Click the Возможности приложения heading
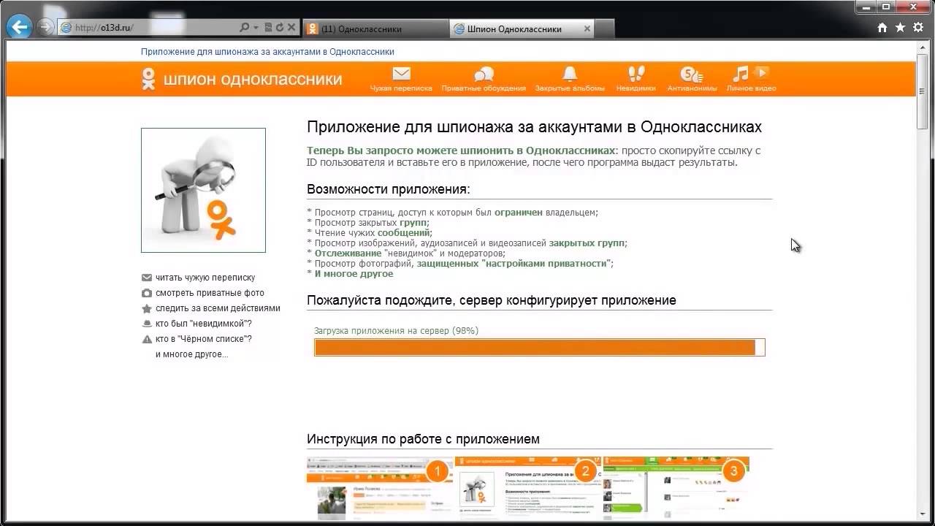The height and width of the screenshot is (526, 935). point(389,189)
